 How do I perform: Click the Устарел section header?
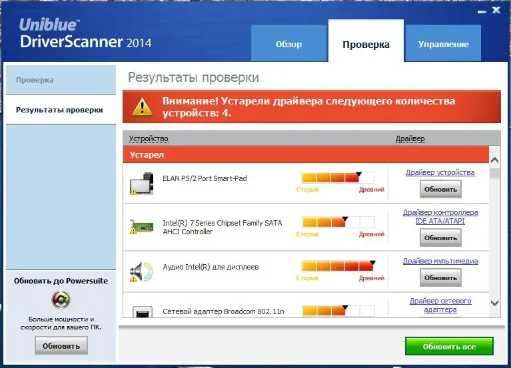[306, 154]
